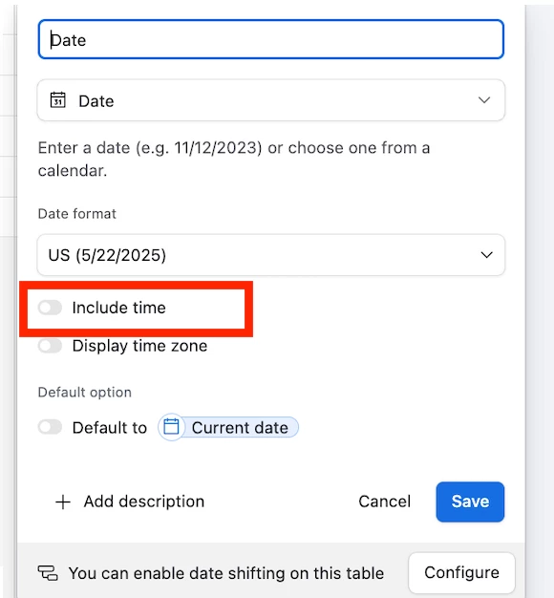Click the plus icon beside Add description
This screenshot has width=554, height=598.
63,502
